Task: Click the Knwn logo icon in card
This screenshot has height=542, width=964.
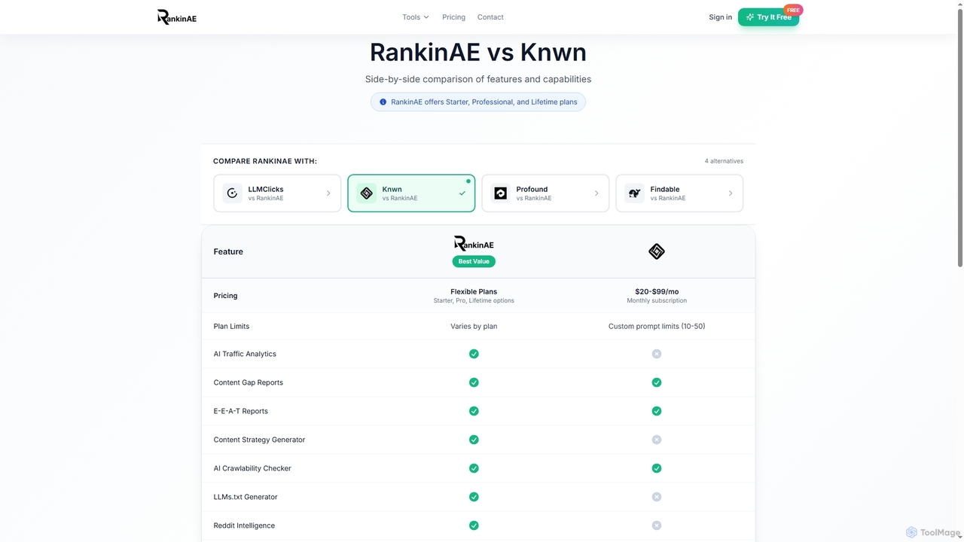Action: (366, 193)
